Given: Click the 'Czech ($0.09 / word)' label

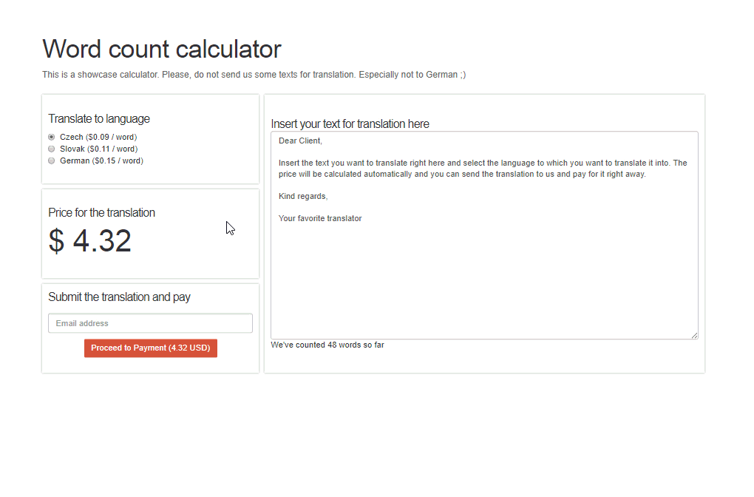Looking at the screenshot, I should [98, 137].
